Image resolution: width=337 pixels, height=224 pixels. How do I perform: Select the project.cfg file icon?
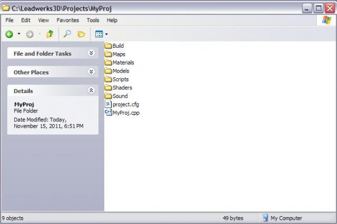pos(108,104)
